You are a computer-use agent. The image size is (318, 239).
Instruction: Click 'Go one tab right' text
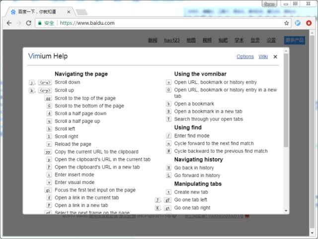tap(192, 208)
